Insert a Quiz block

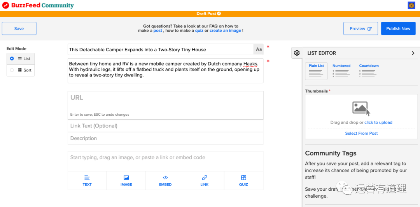tap(243, 181)
